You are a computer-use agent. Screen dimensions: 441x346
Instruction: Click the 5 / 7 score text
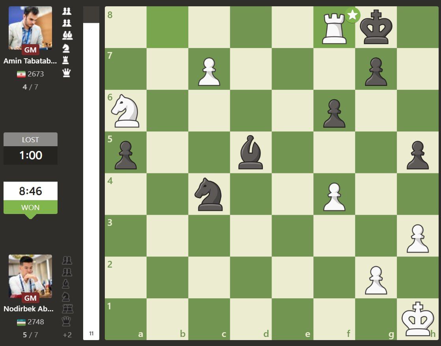[30, 335]
